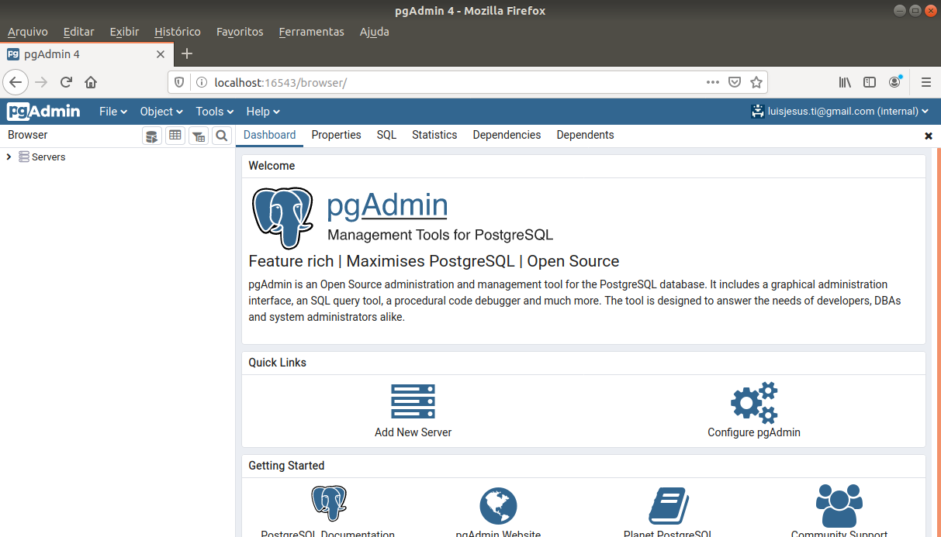Switch to the Properties tab
The width and height of the screenshot is (941, 537).
tap(336, 135)
